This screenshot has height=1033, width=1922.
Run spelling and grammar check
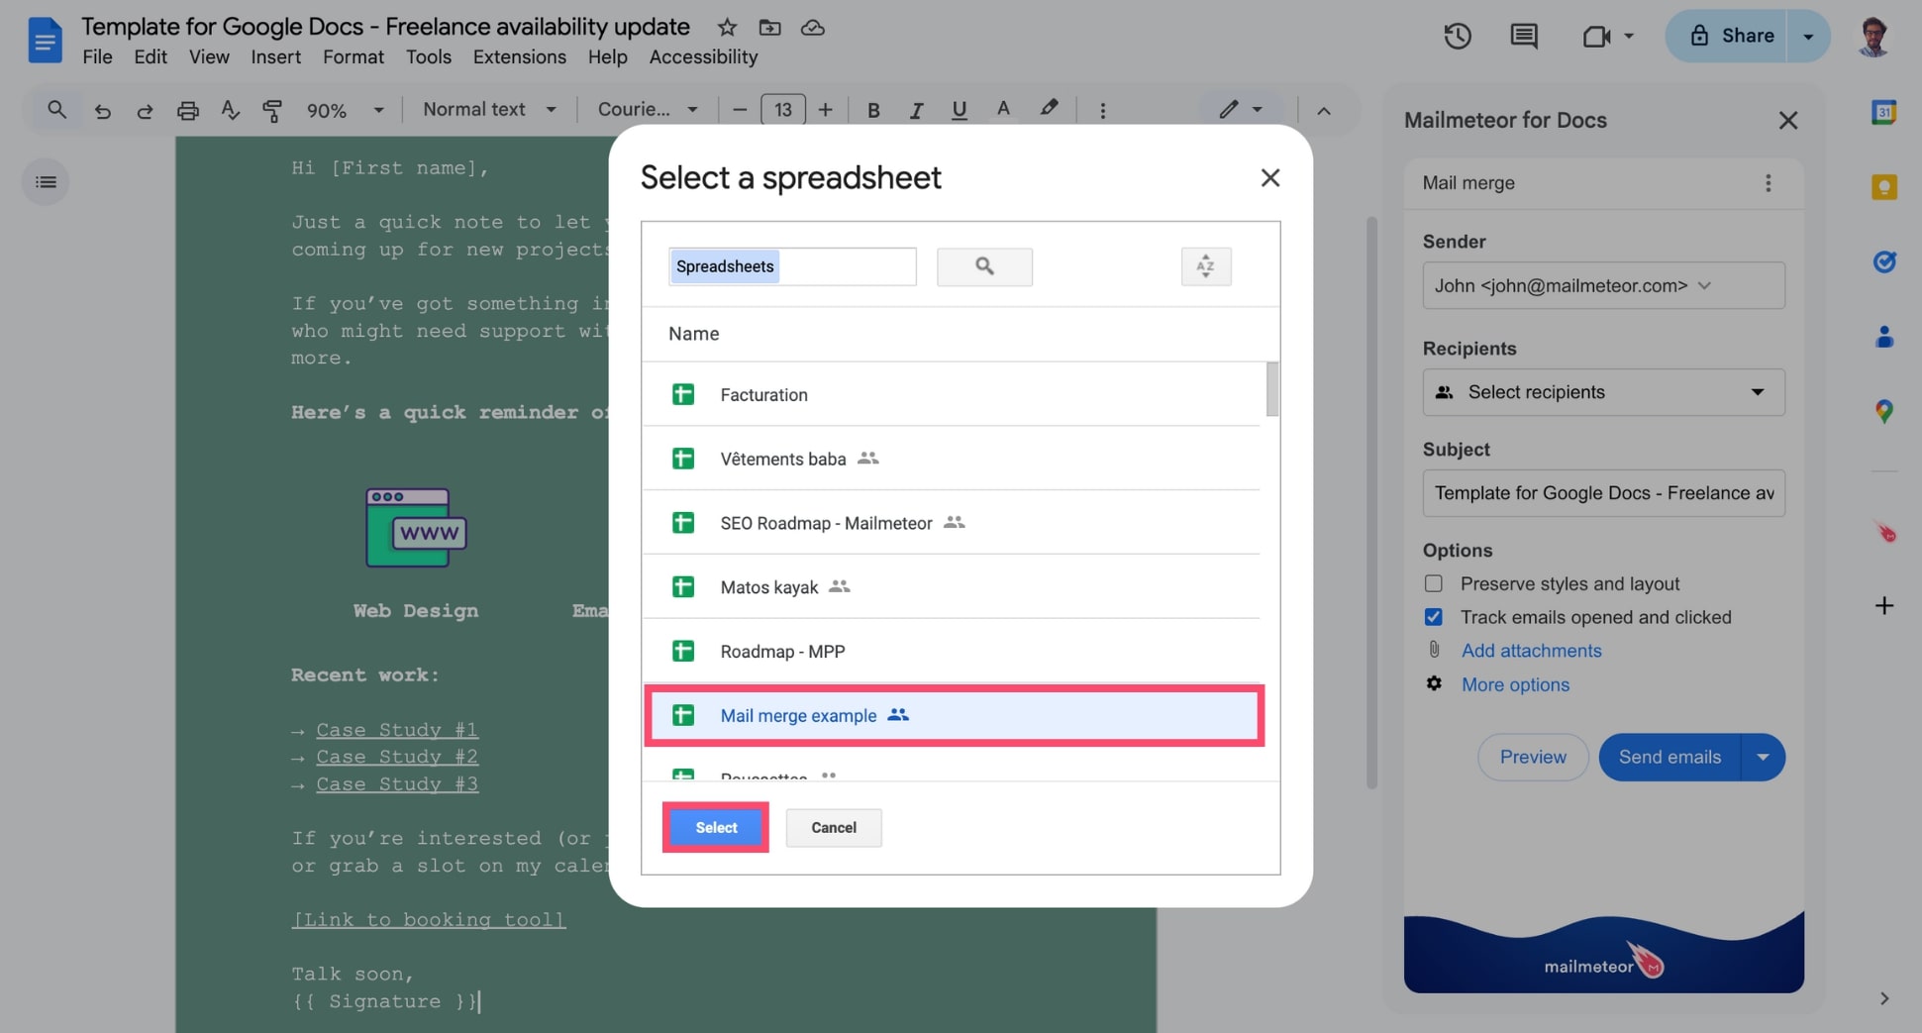[x=230, y=110]
